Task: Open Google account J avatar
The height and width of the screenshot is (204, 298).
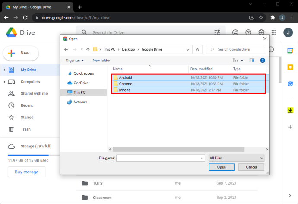Action: pos(288,32)
